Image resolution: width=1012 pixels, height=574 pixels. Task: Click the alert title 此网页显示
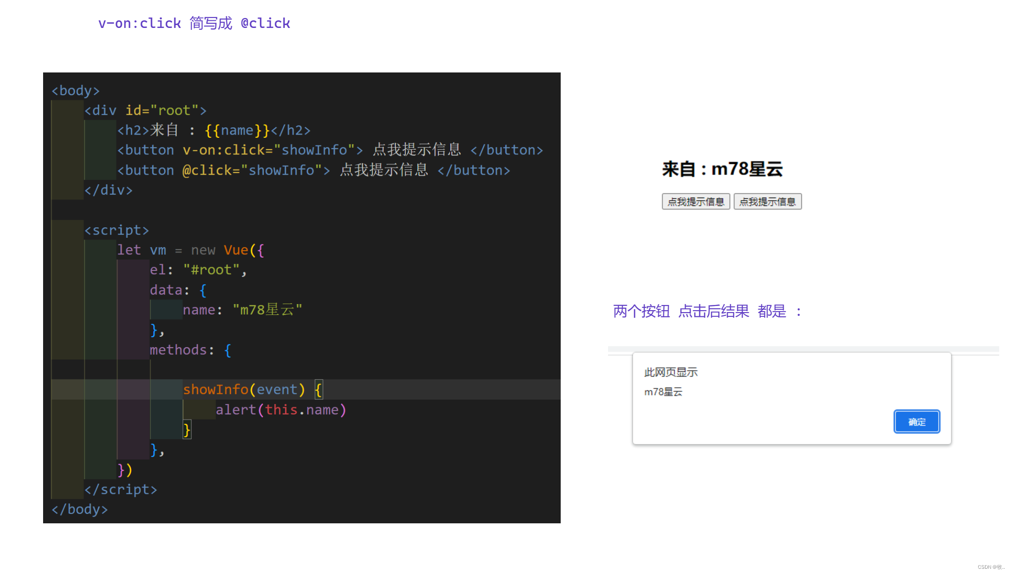coord(671,372)
